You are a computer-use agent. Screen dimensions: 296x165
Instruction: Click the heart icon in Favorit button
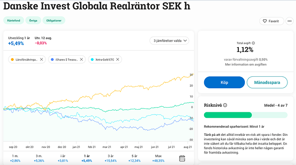(x=265, y=21)
